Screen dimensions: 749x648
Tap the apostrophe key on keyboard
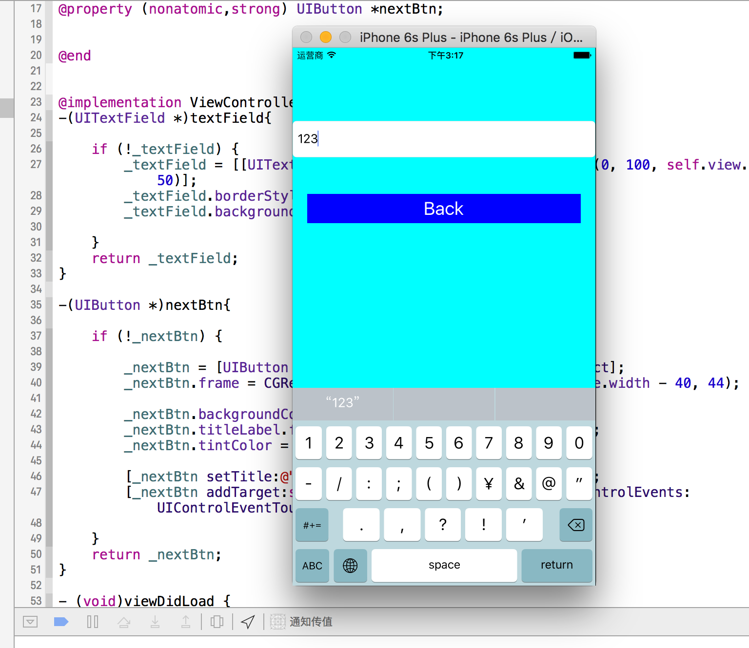tap(524, 525)
